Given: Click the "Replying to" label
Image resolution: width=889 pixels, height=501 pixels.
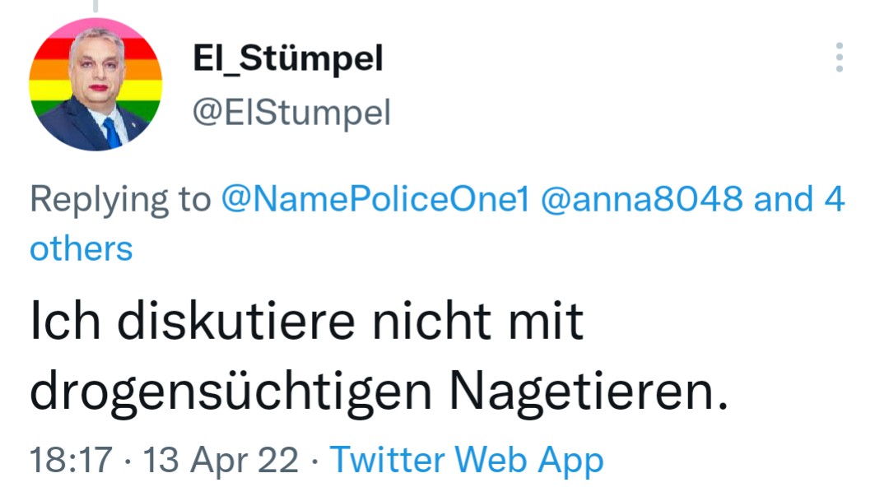Looking at the screenshot, I should click(119, 199).
